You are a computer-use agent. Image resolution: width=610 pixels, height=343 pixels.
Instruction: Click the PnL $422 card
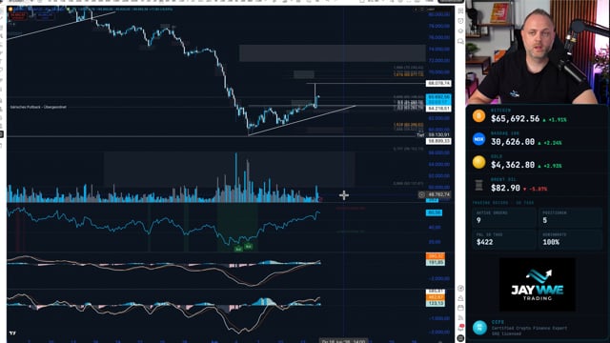tap(504, 239)
